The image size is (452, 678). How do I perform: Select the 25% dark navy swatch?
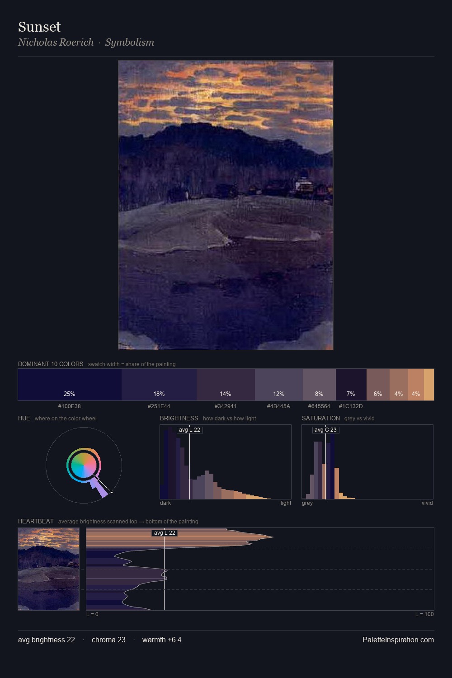coord(70,385)
